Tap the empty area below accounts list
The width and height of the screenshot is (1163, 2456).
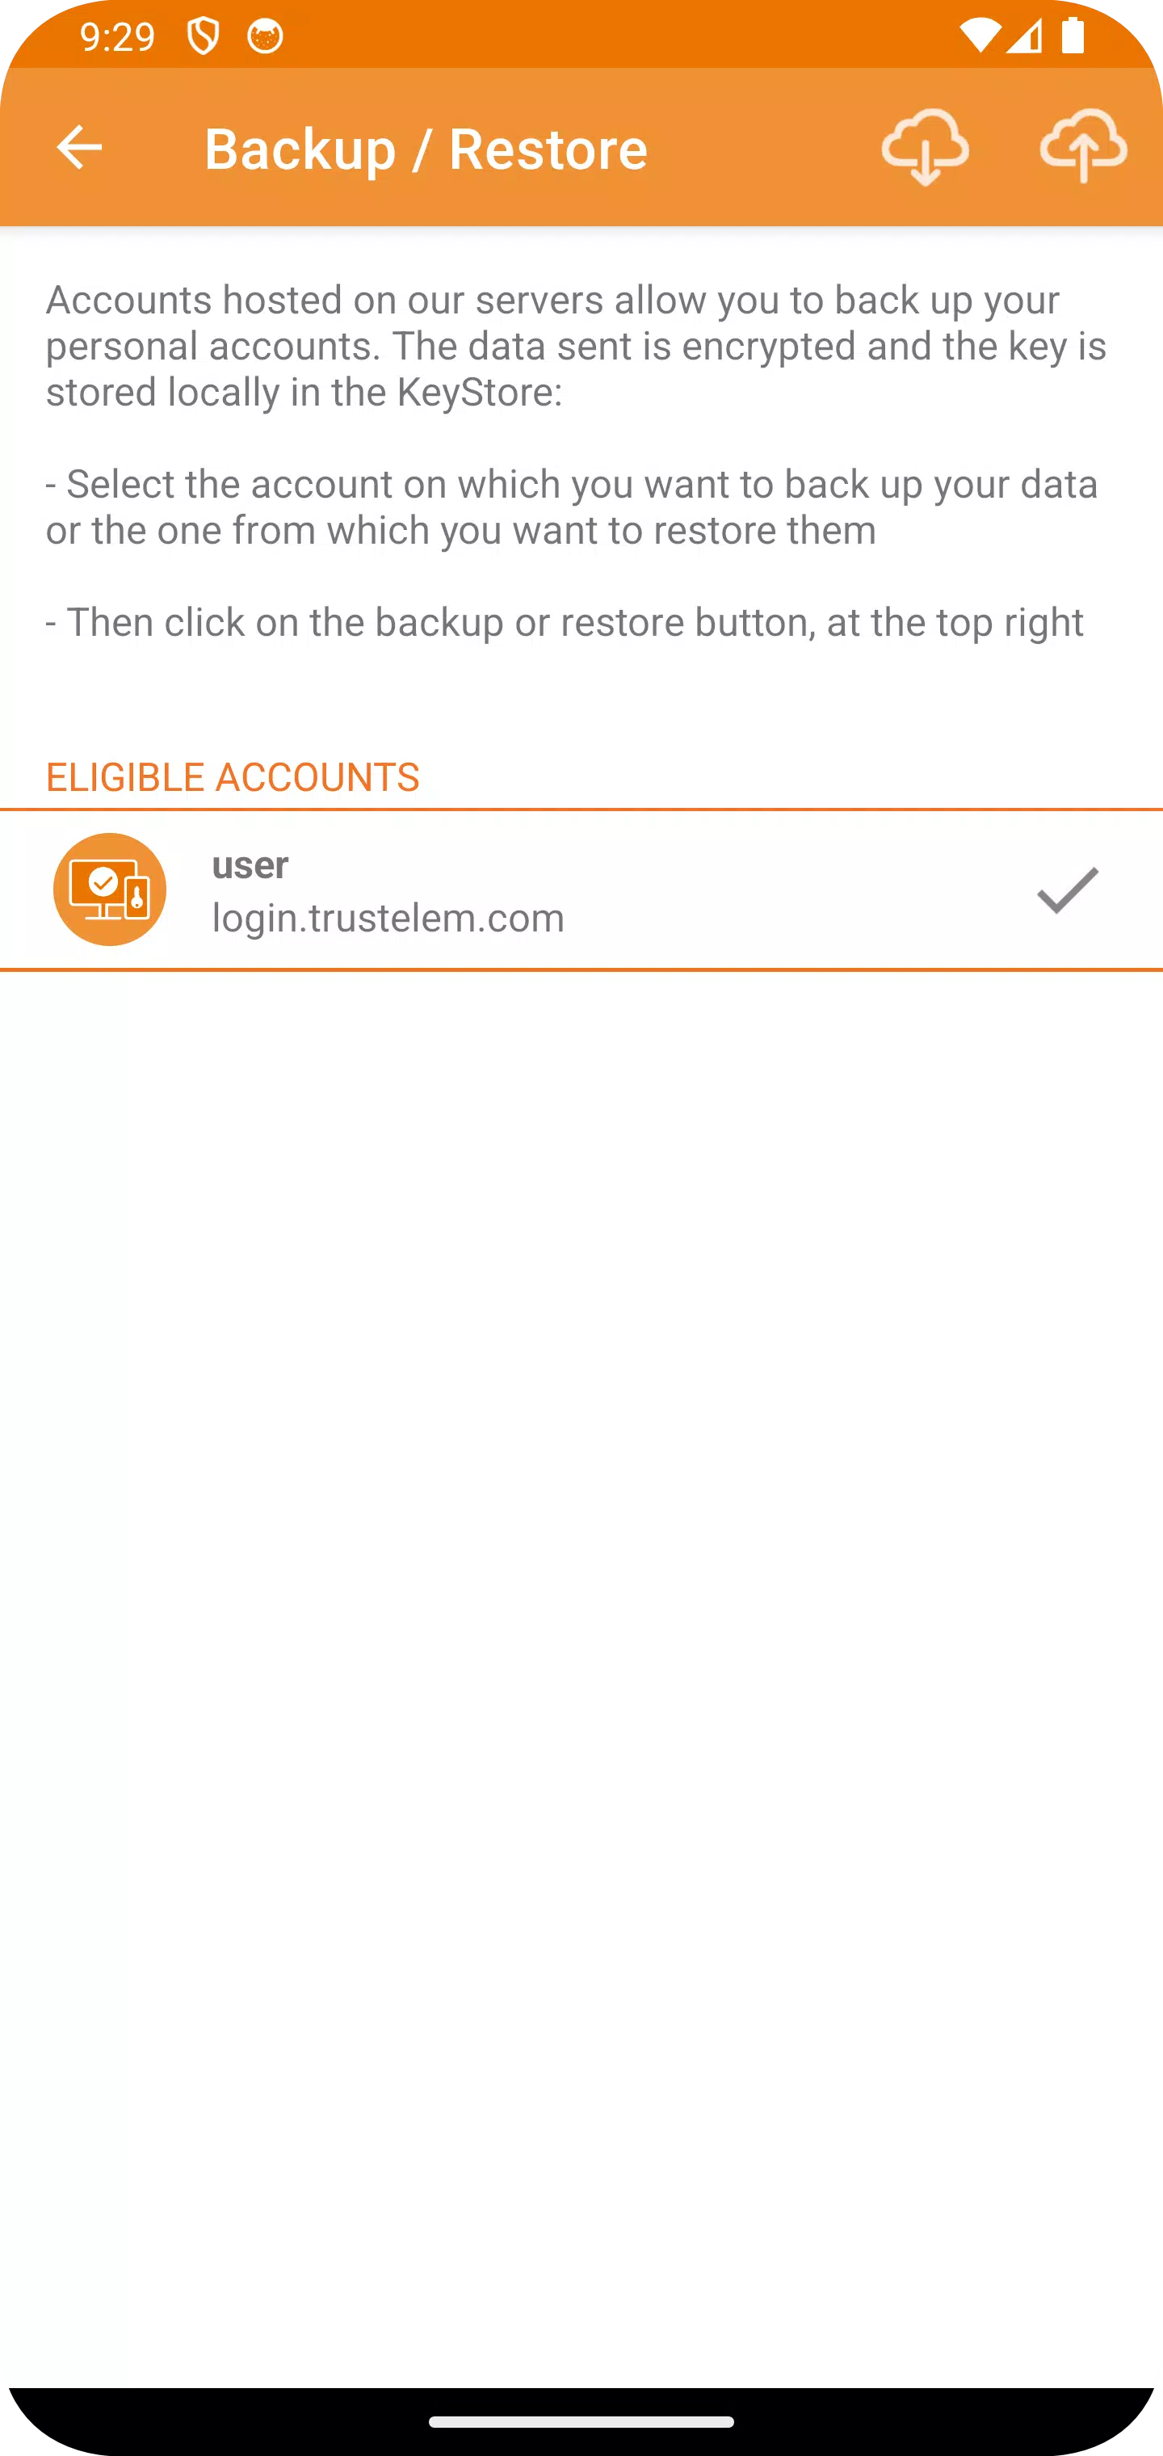581,1678
